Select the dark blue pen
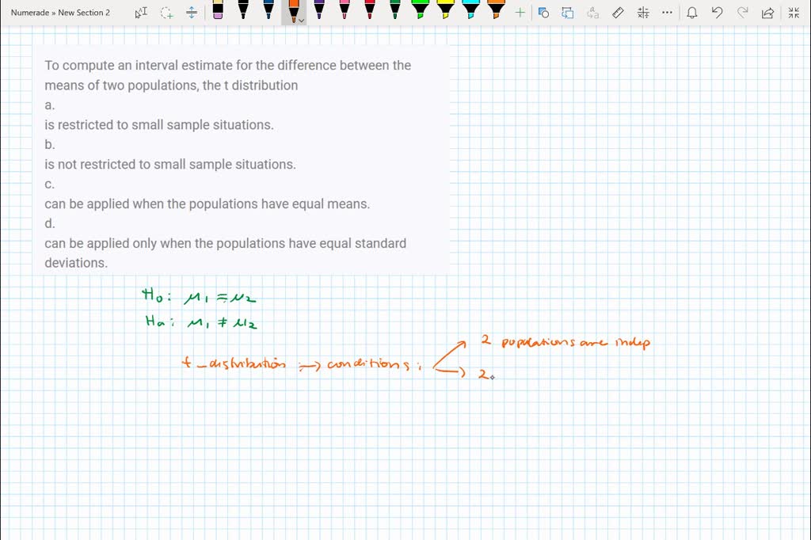Viewport: 811px width, 540px height. [268, 10]
